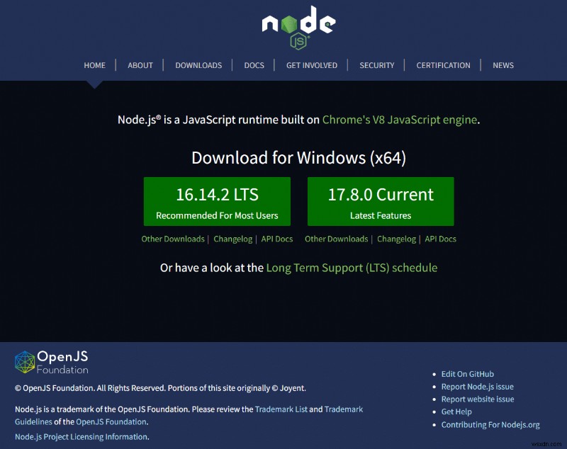567x449 pixels.
Task: Go to the ABOUT page
Action: pyautogui.click(x=140, y=65)
